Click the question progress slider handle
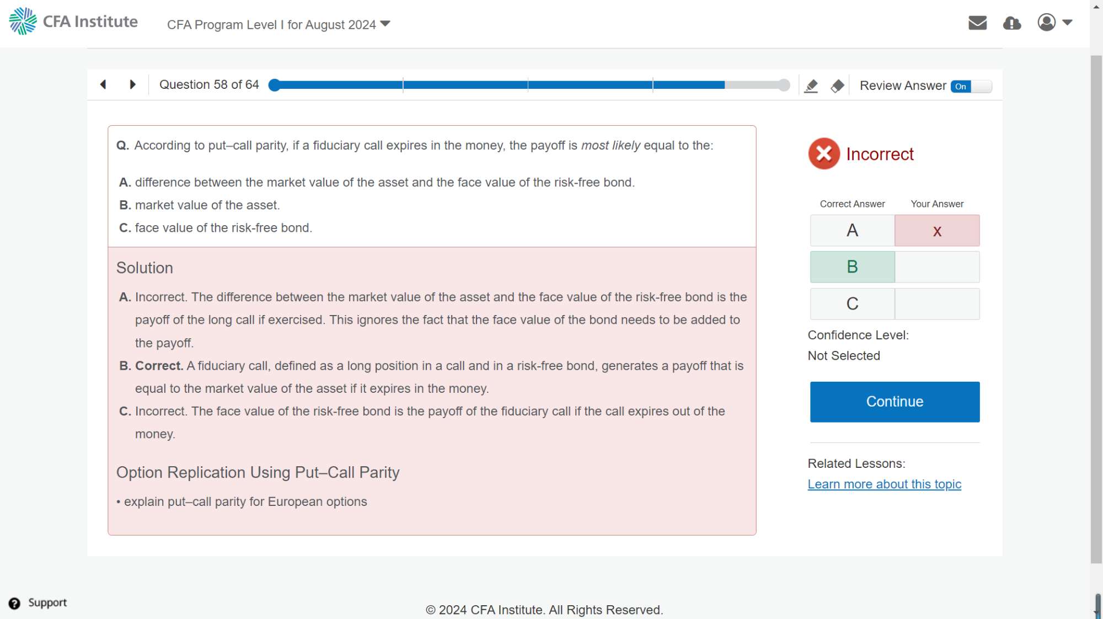This screenshot has height=619, width=1103. tap(274, 85)
